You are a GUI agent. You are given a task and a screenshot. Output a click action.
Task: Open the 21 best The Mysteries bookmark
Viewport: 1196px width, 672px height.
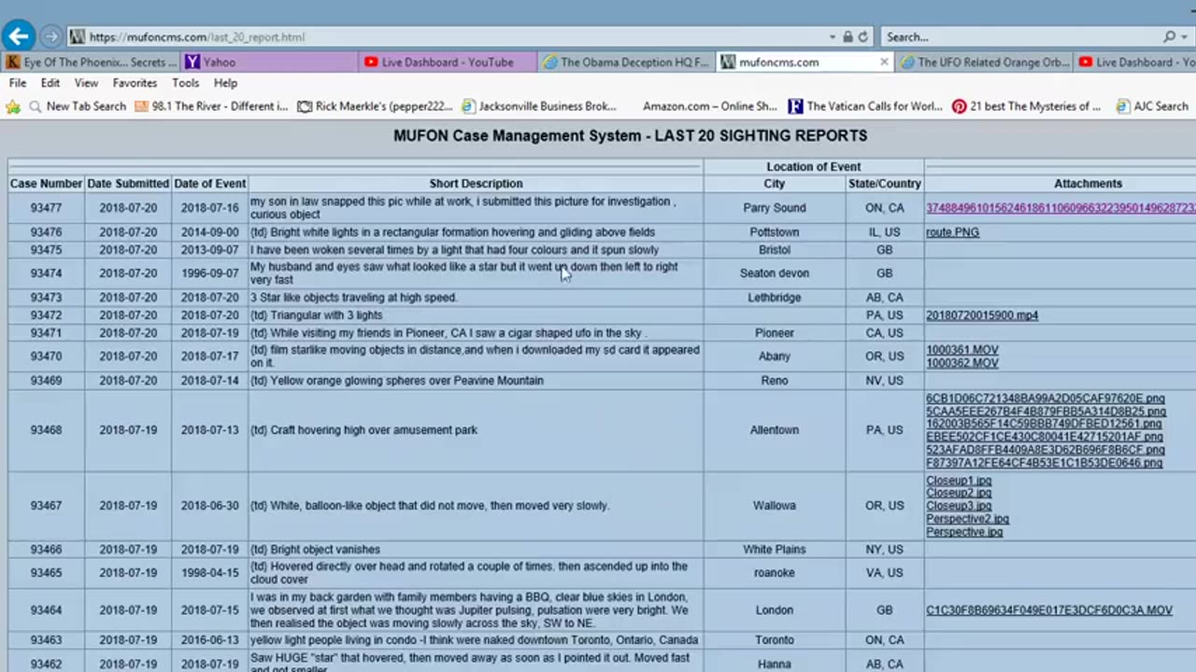[x=1027, y=106]
